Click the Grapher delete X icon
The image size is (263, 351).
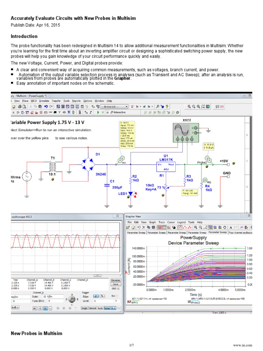pos(143,228)
